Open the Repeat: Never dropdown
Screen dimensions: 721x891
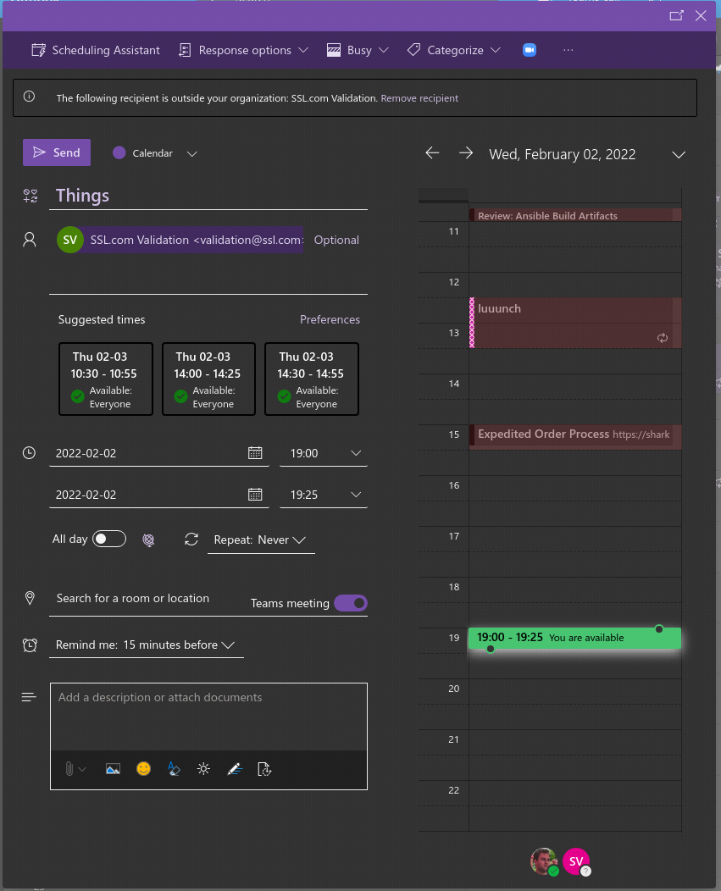coord(261,540)
